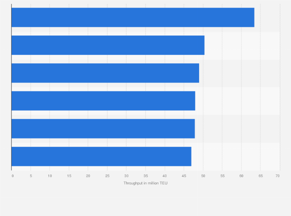Click the axis tick label 60
Viewport: 291px width, 216px height.
click(241, 176)
